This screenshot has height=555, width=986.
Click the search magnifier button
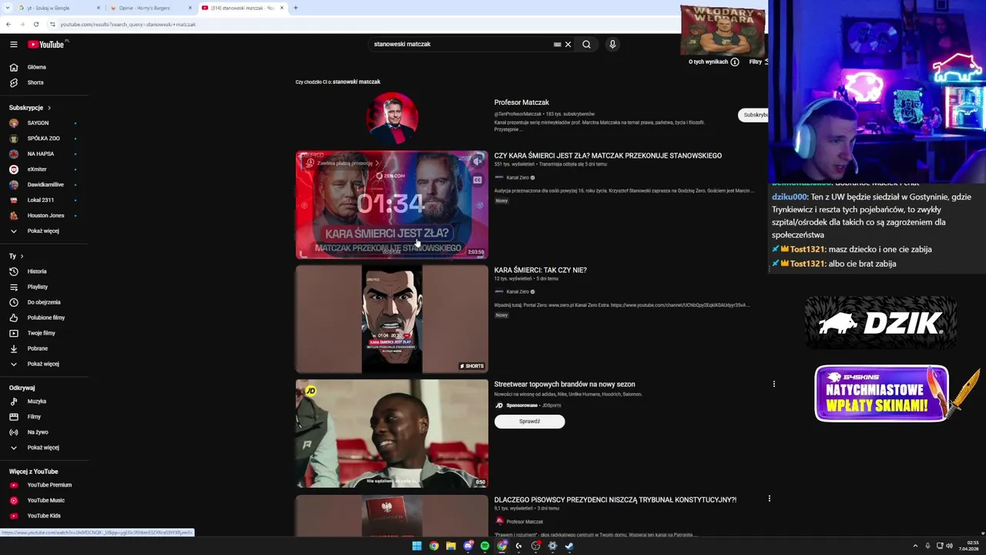pos(586,45)
